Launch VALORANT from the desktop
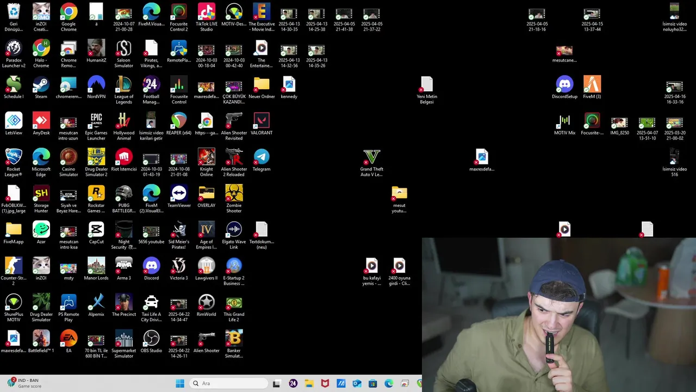The image size is (696, 392). [x=262, y=124]
